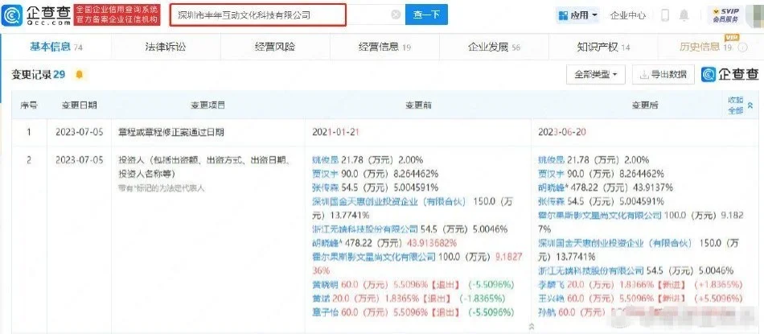764x334 pixels.
Task: Open 贾汉丰 link in 变更前 column
Action: [325, 173]
